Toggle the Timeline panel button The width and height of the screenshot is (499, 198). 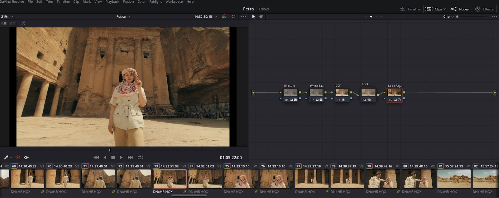pos(410,9)
